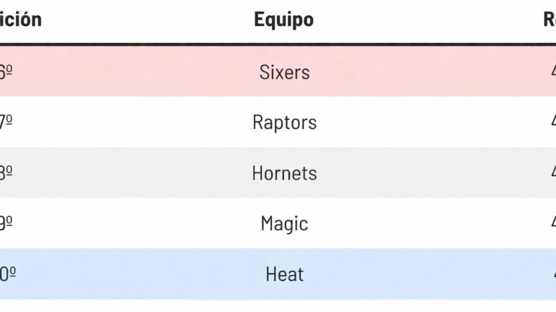Select the Magic team name
This screenshot has height=312, width=556.
284,224
